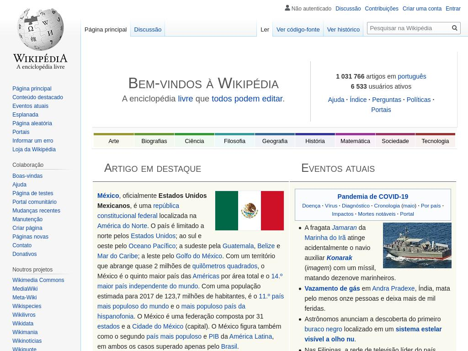This screenshot has height=351, width=468.
Task: Open the Pandemia de COVID-19 heading link
Action: click(x=372, y=197)
